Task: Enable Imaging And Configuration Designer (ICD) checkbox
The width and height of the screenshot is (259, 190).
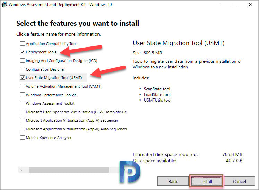Action: click(x=22, y=61)
